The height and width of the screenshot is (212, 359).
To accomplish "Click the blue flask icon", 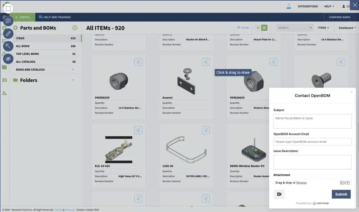I will (x=289, y=6).
